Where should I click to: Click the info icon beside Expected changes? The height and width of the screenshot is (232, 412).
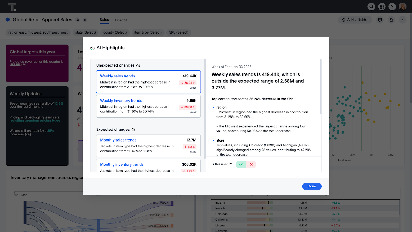pos(133,130)
